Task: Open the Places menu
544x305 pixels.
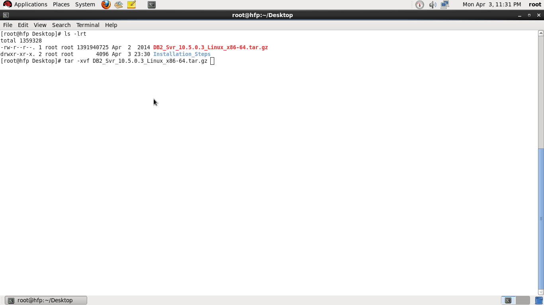Action: (61, 4)
